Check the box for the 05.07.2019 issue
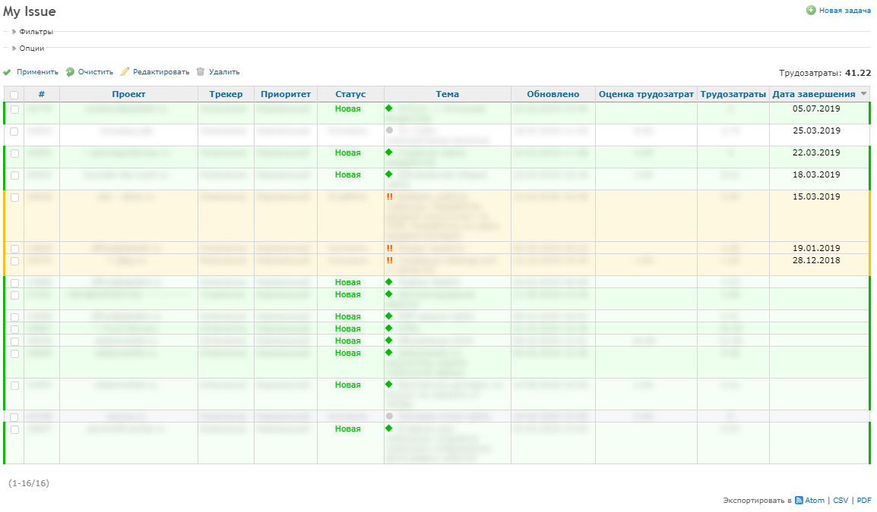 [14, 109]
